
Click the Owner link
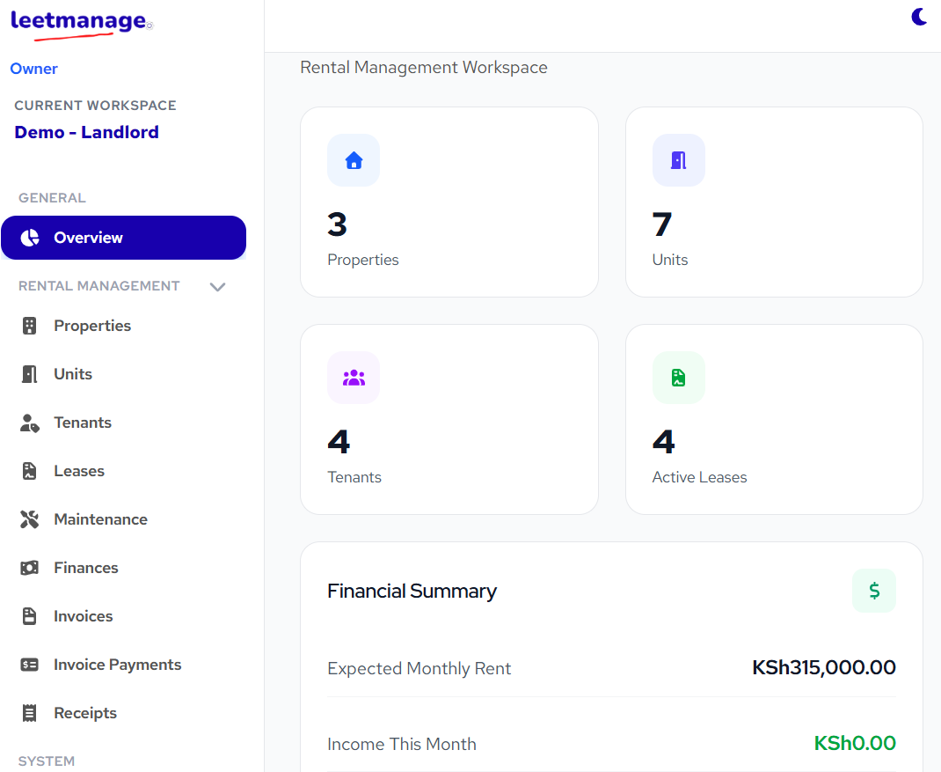(33, 68)
